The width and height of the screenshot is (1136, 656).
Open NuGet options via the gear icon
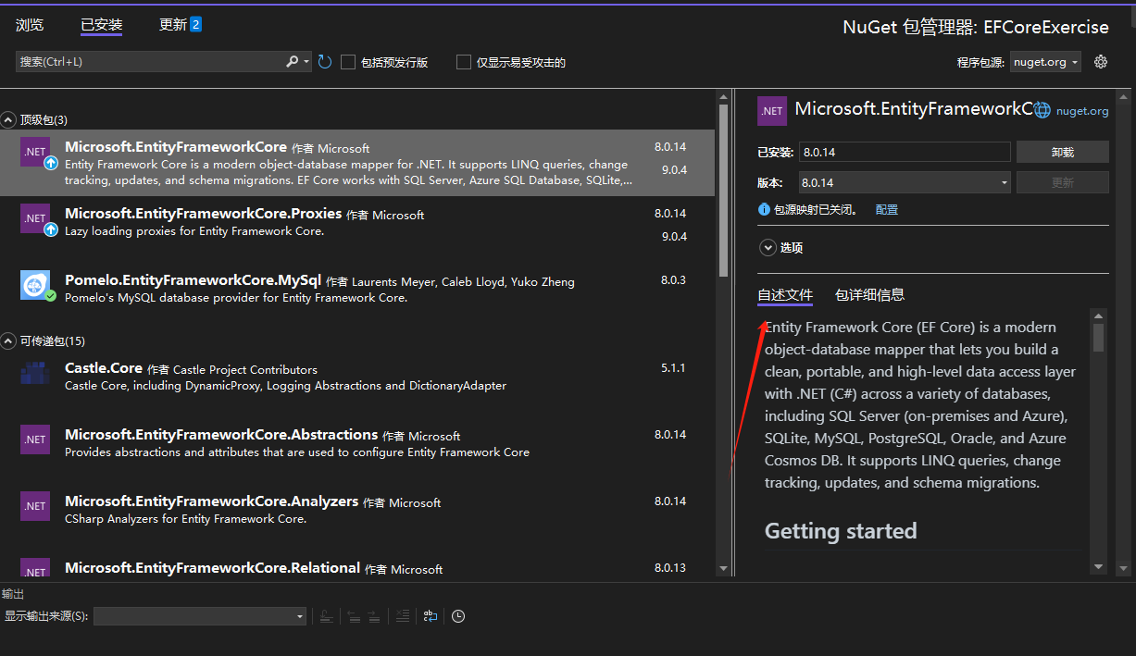[1101, 61]
